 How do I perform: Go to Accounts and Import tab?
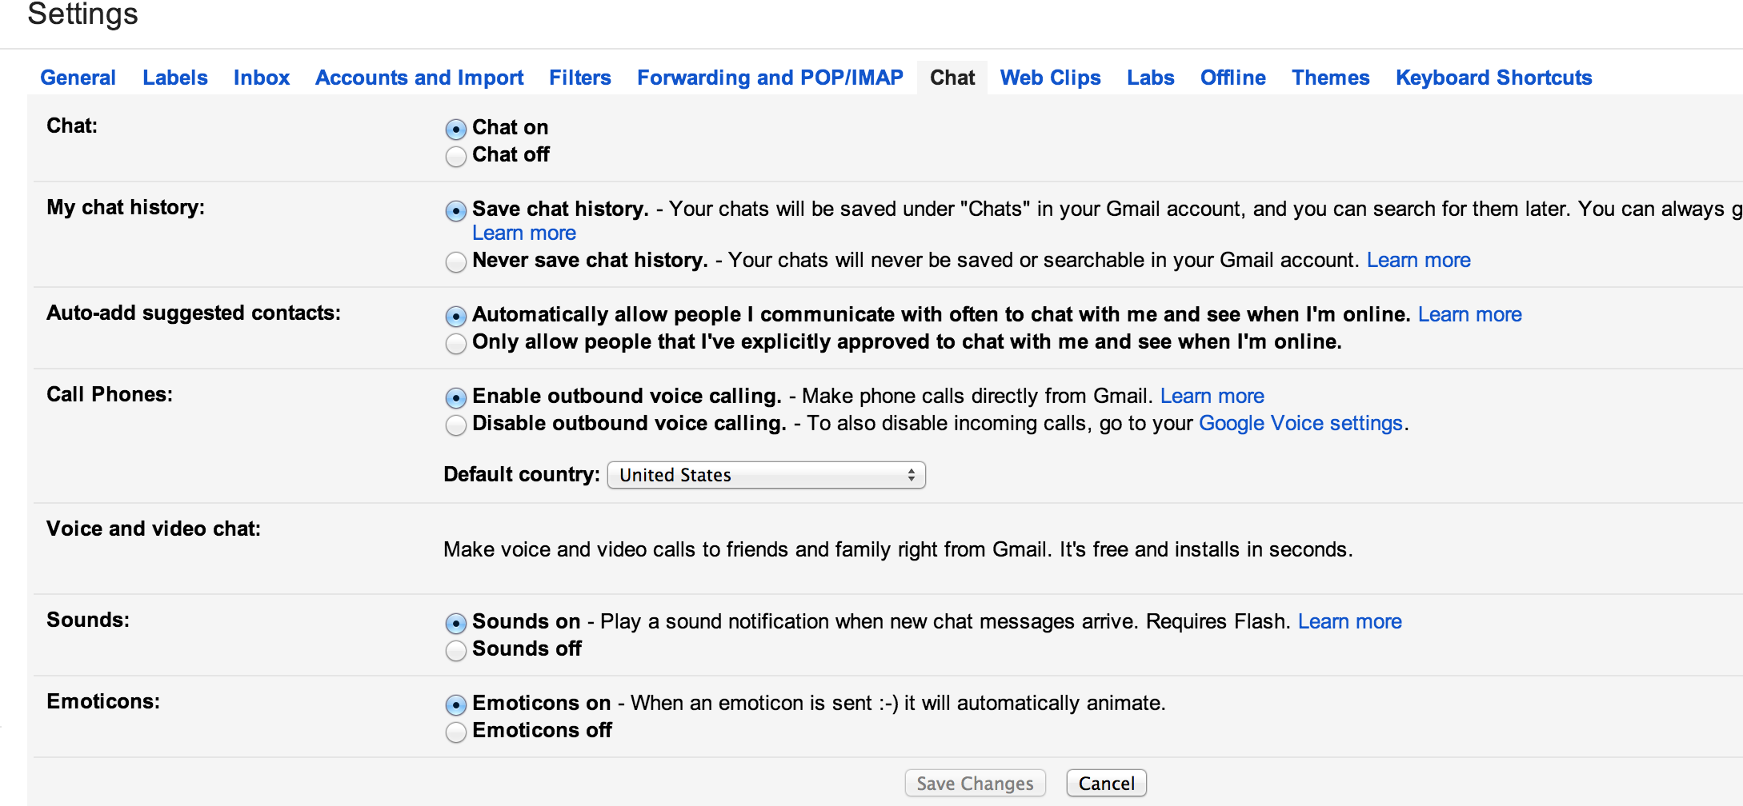click(419, 78)
